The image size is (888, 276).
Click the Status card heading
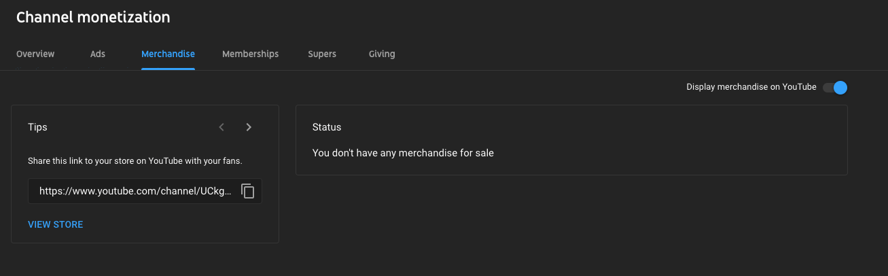click(327, 127)
